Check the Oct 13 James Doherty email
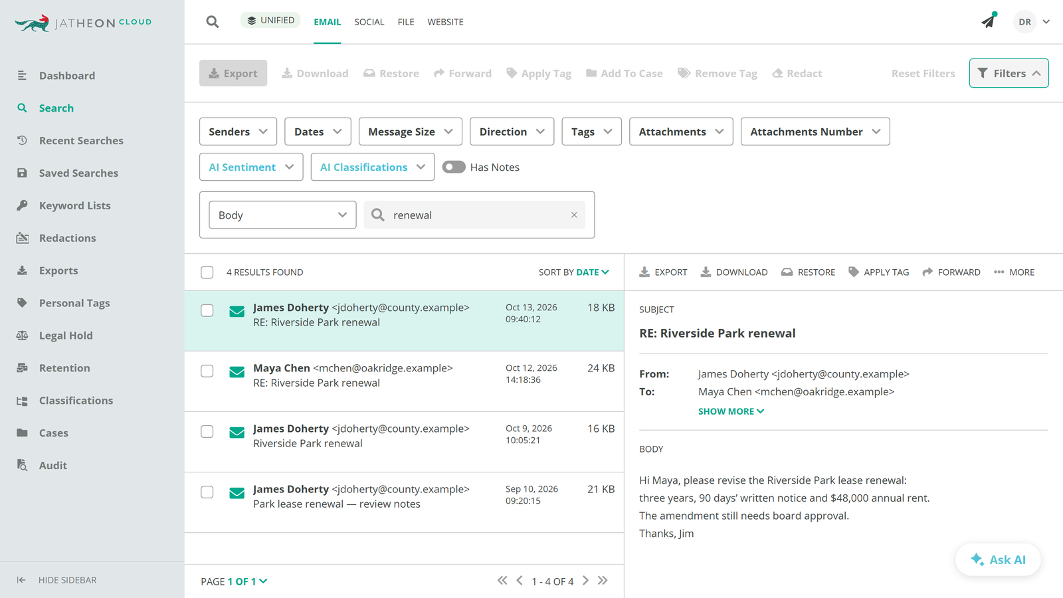Image resolution: width=1063 pixels, height=598 pixels. coord(207,311)
